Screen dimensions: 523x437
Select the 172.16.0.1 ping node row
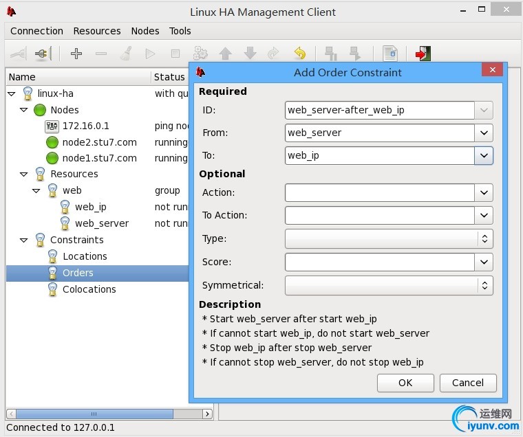(98, 126)
